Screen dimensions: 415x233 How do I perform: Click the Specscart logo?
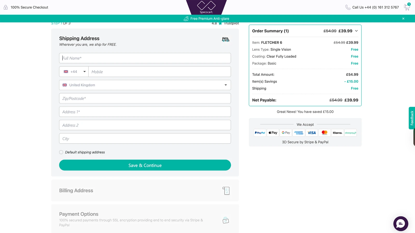click(x=206, y=7)
